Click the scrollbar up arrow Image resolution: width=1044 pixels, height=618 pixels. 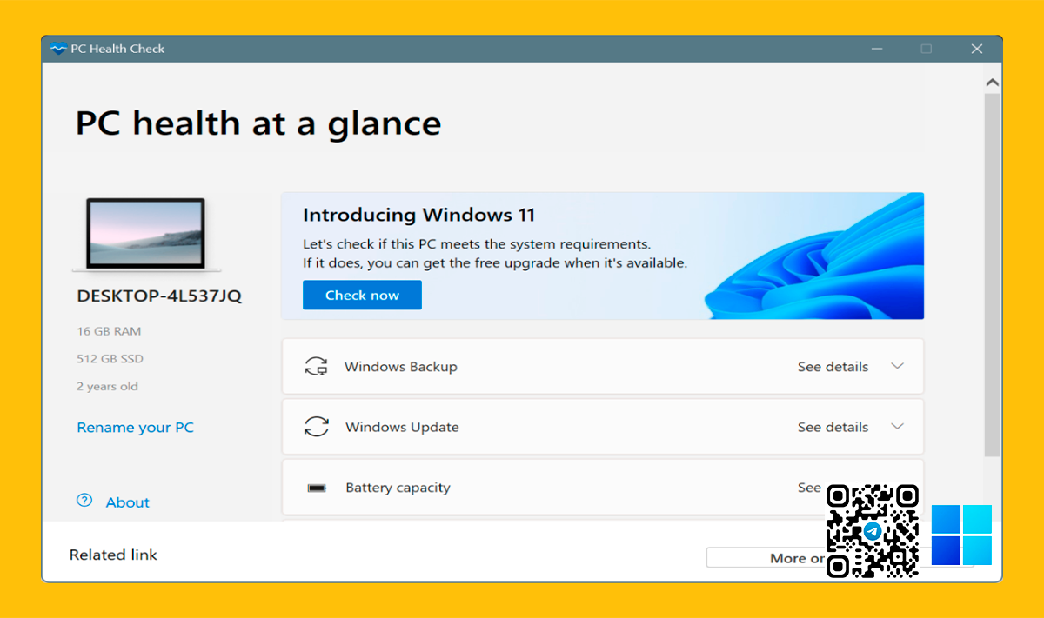pos(992,83)
